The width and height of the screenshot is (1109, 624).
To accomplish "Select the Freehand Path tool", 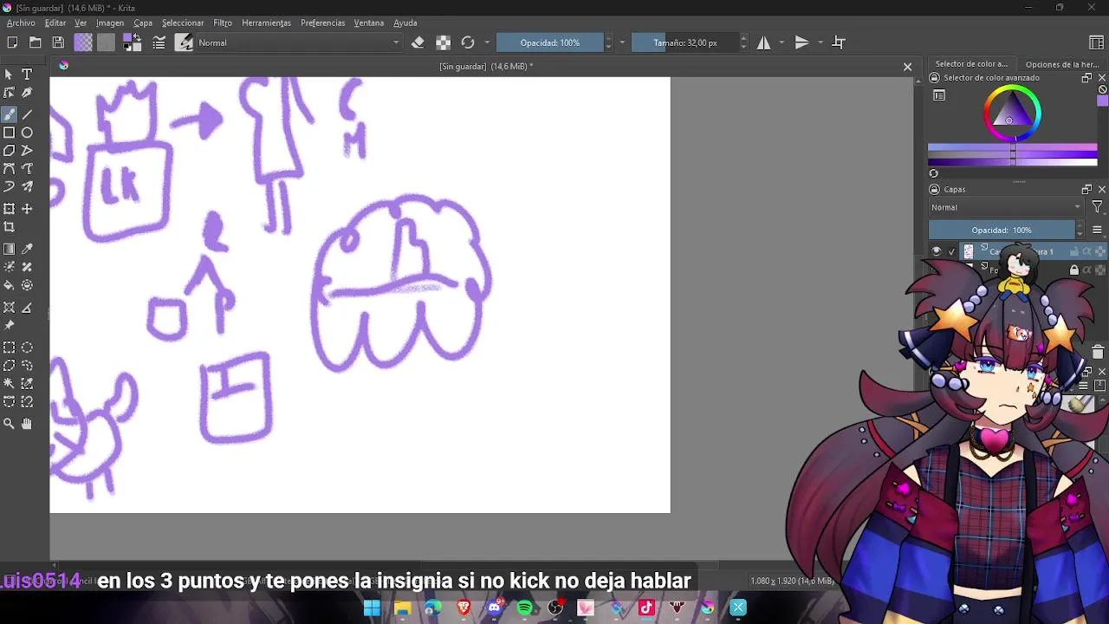I will (27, 168).
